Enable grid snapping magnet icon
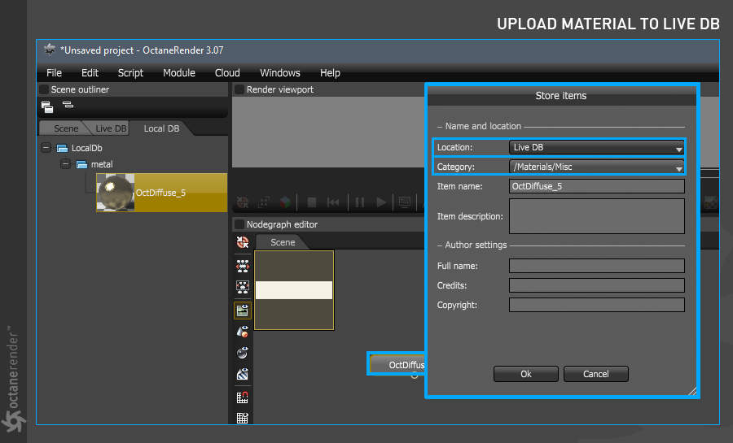Screen dimensions: 733x443 (243, 397)
